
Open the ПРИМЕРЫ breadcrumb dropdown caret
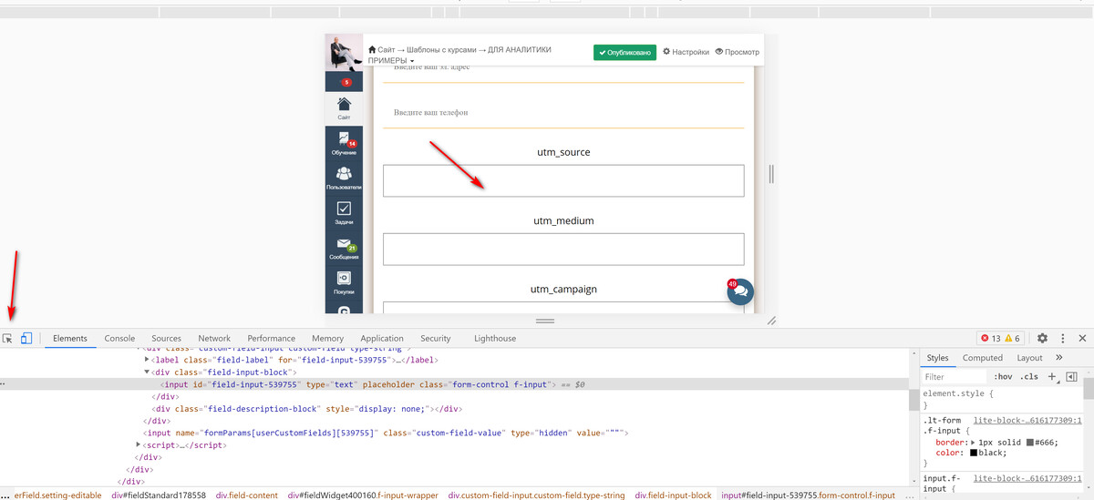(x=412, y=61)
